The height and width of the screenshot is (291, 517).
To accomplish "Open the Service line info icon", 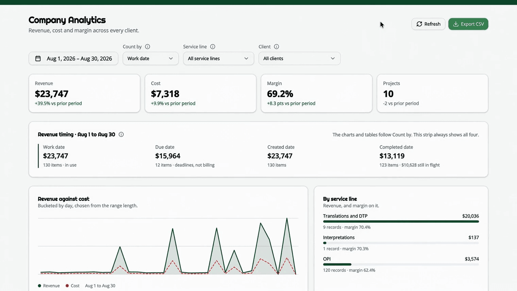I will 213,47.
